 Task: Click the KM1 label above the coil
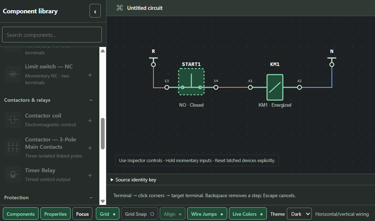275,64
